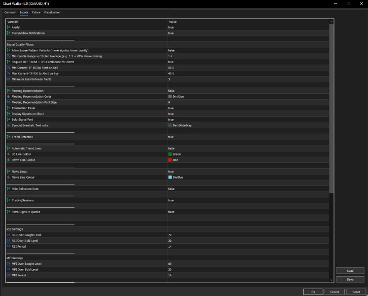Image resolution: width=368 pixels, height=296 pixels.
Task: Click the double-type icon for Min Candle Range
Action: pyautogui.click(x=8, y=56)
